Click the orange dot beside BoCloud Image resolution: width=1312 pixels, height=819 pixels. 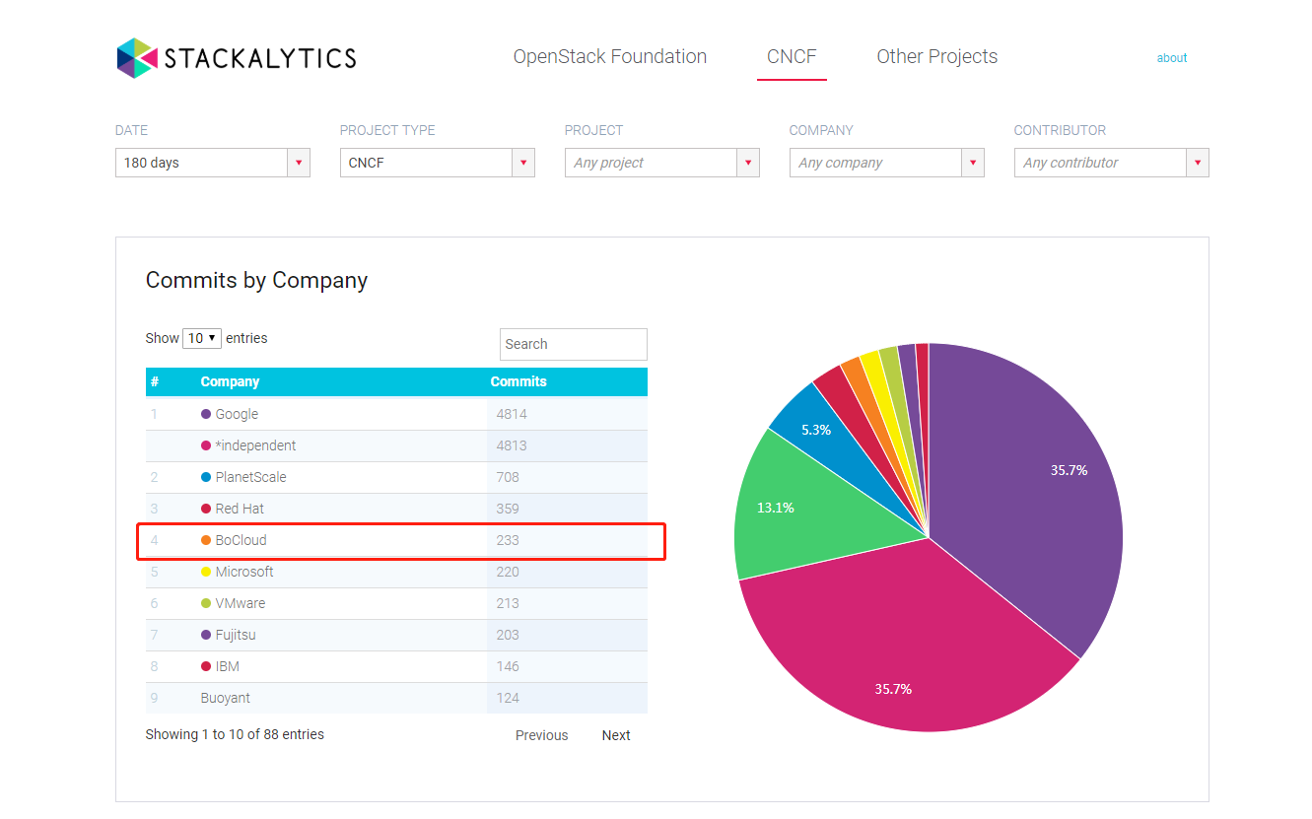point(206,540)
